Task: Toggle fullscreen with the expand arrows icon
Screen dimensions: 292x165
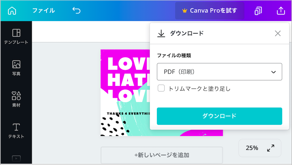Action: (271, 148)
